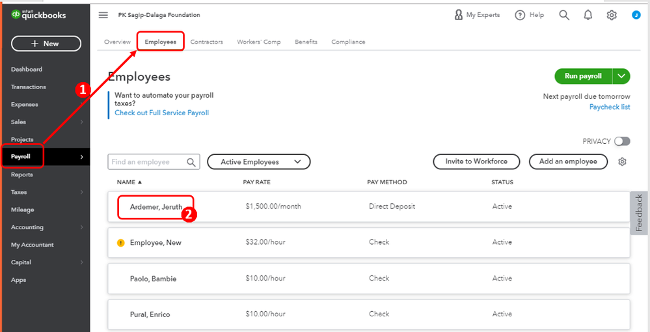Click the warning icon beside Employee, New

coord(120,243)
